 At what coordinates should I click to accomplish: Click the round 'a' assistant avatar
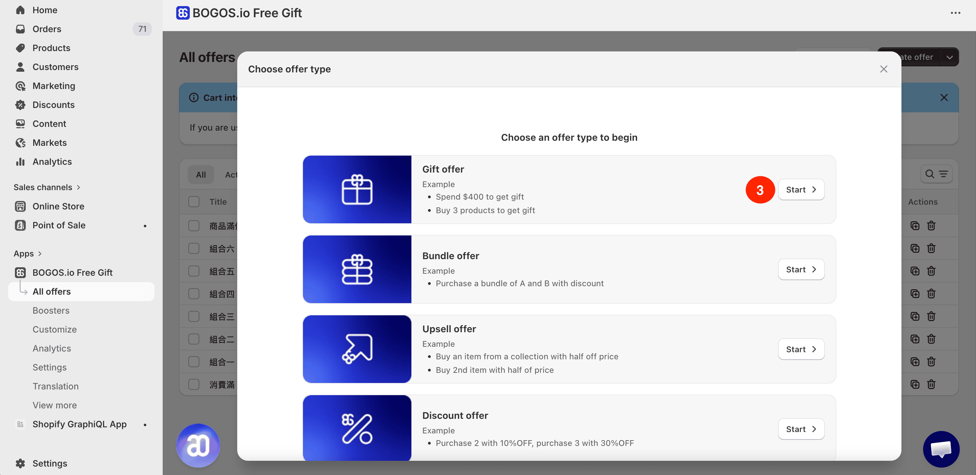pyautogui.click(x=198, y=445)
